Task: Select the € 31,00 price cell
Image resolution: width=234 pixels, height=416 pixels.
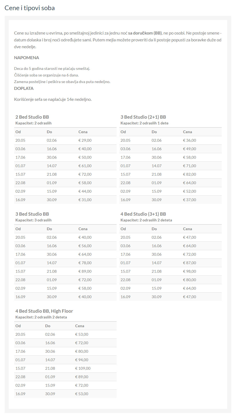Action: click(85, 200)
